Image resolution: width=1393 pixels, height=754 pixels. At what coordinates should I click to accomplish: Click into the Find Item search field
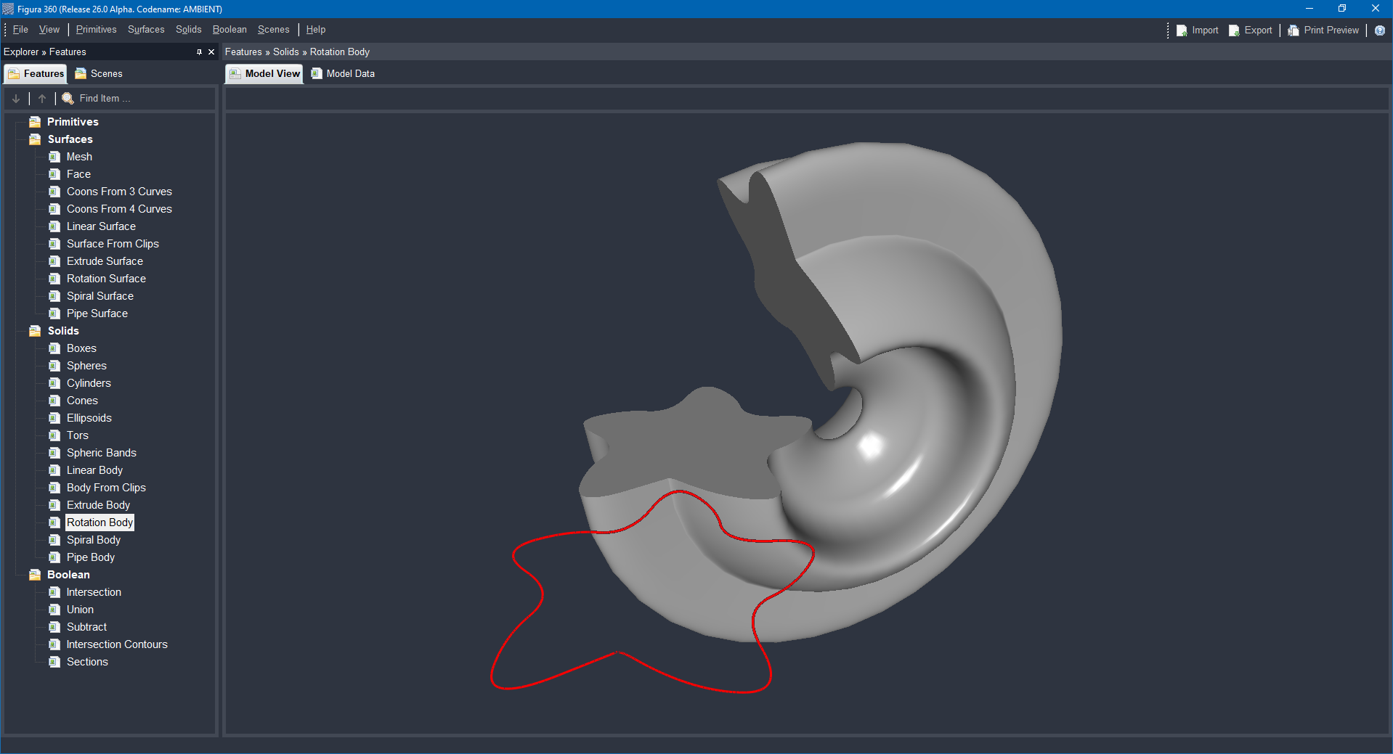pyautogui.click(x=145, y=99)
